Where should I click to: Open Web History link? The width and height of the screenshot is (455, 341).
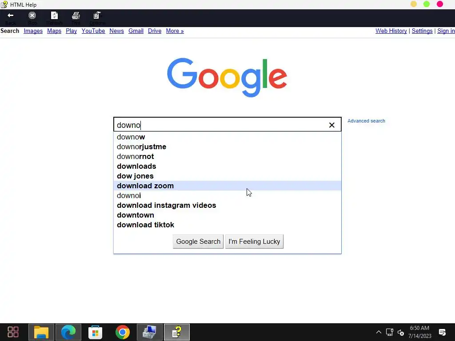(391, 31)
